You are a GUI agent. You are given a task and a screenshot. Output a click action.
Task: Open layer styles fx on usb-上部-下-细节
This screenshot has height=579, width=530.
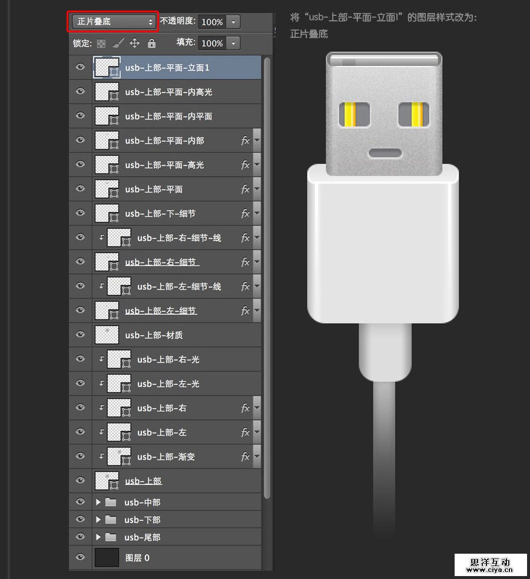point(245,213)
